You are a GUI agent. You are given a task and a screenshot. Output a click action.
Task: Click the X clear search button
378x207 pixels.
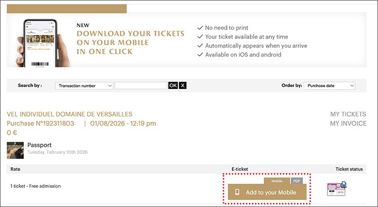pyautogui.click(x=183, y=86)
